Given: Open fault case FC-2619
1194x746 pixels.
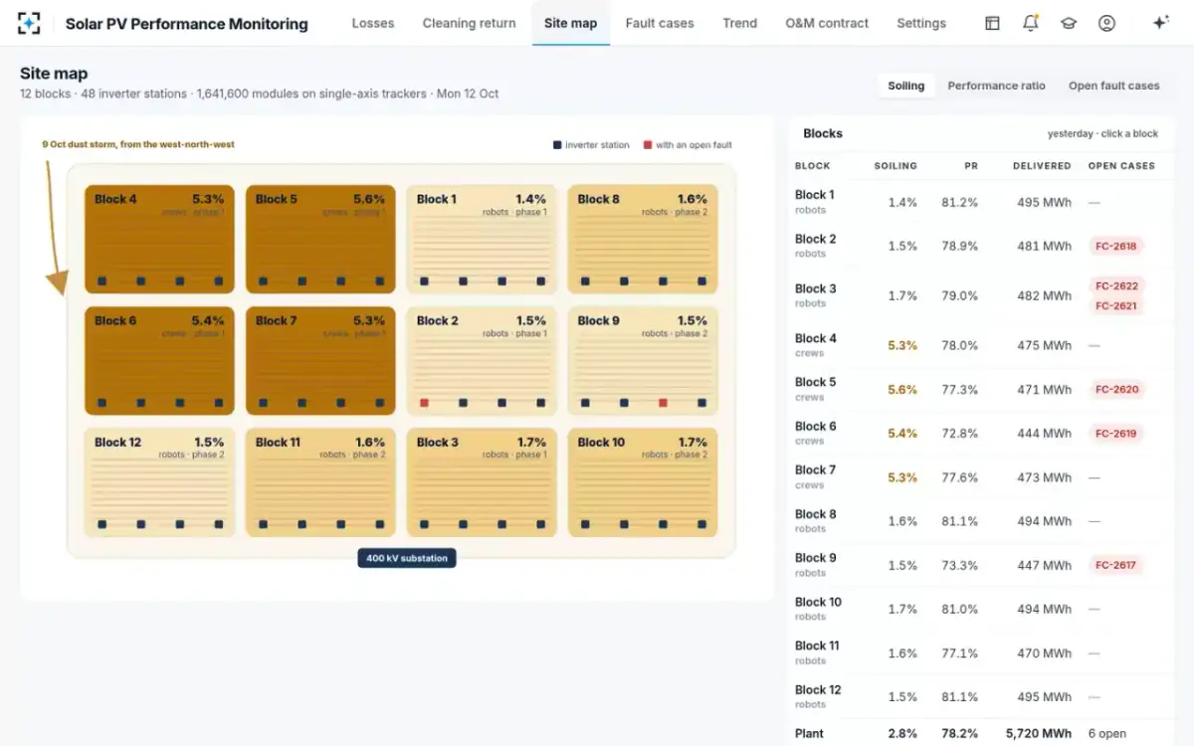Looking at the screenshot, I should tap(1116, 433).
